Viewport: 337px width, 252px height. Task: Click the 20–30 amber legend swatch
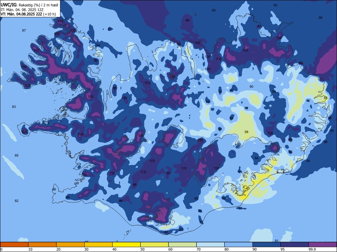tap(70, 245)
